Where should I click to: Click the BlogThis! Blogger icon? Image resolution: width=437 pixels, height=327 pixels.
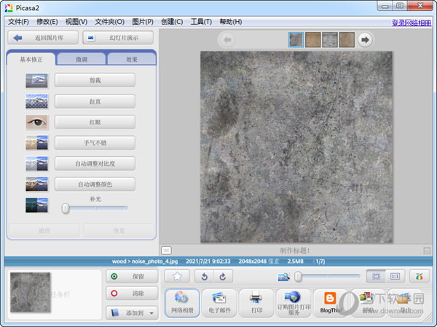(331, 302)
